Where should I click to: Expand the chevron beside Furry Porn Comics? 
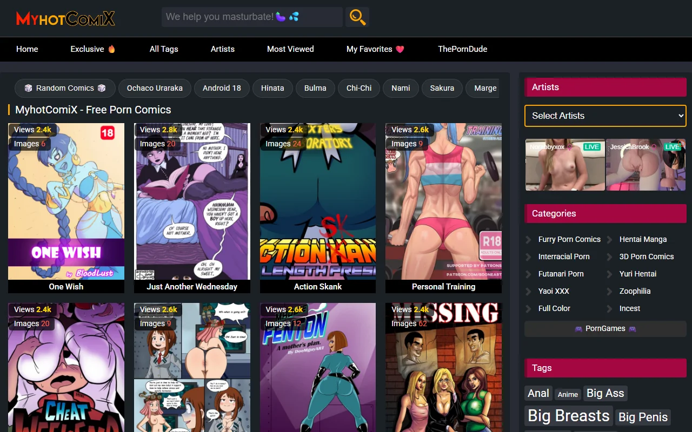click(x=528, y=239)
